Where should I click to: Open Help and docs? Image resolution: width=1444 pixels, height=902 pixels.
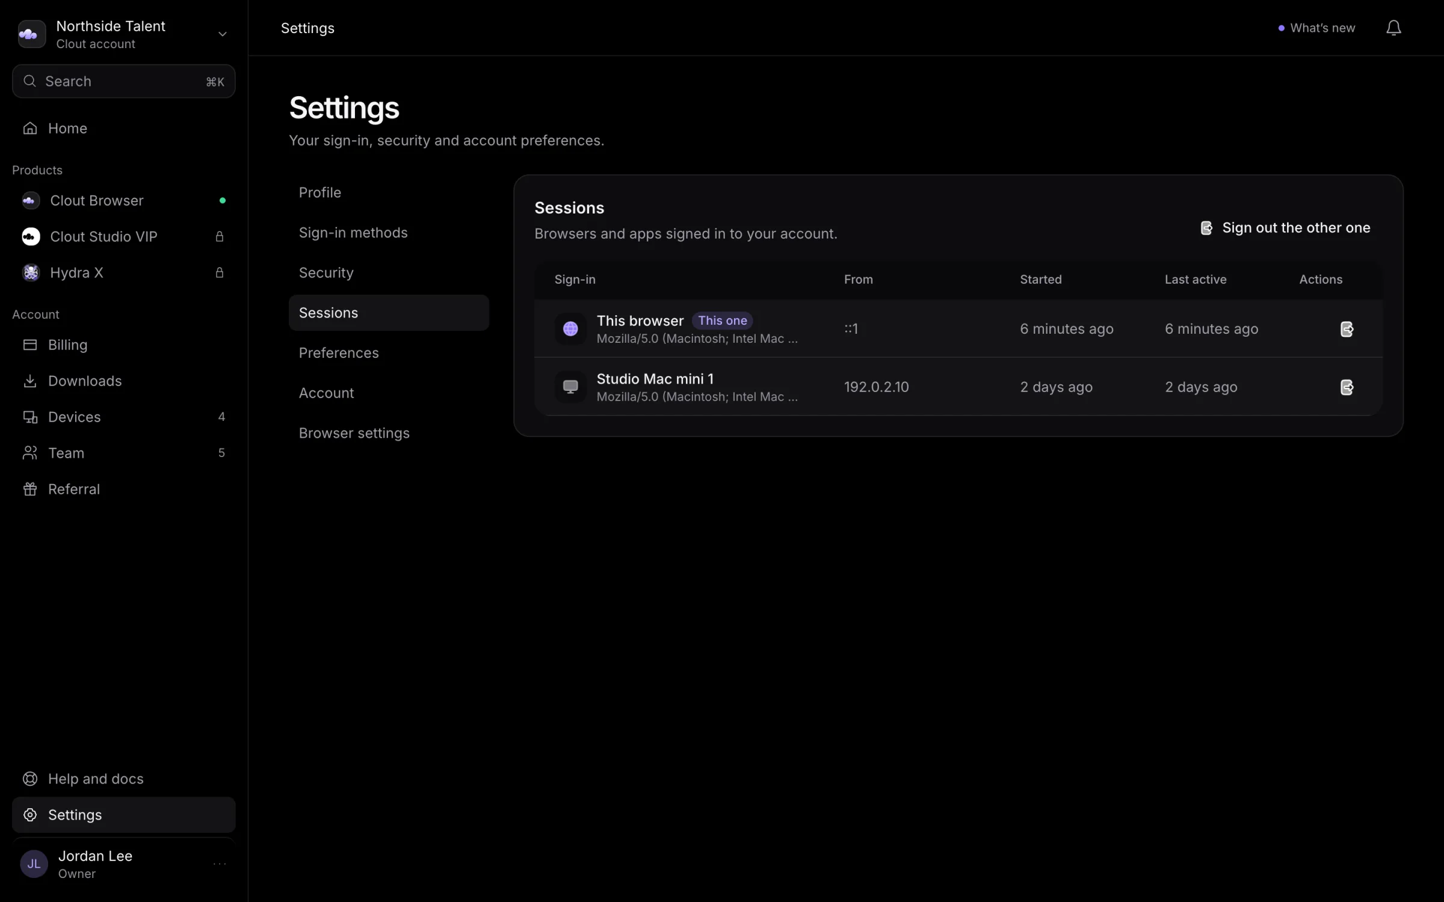pos(123,779)
